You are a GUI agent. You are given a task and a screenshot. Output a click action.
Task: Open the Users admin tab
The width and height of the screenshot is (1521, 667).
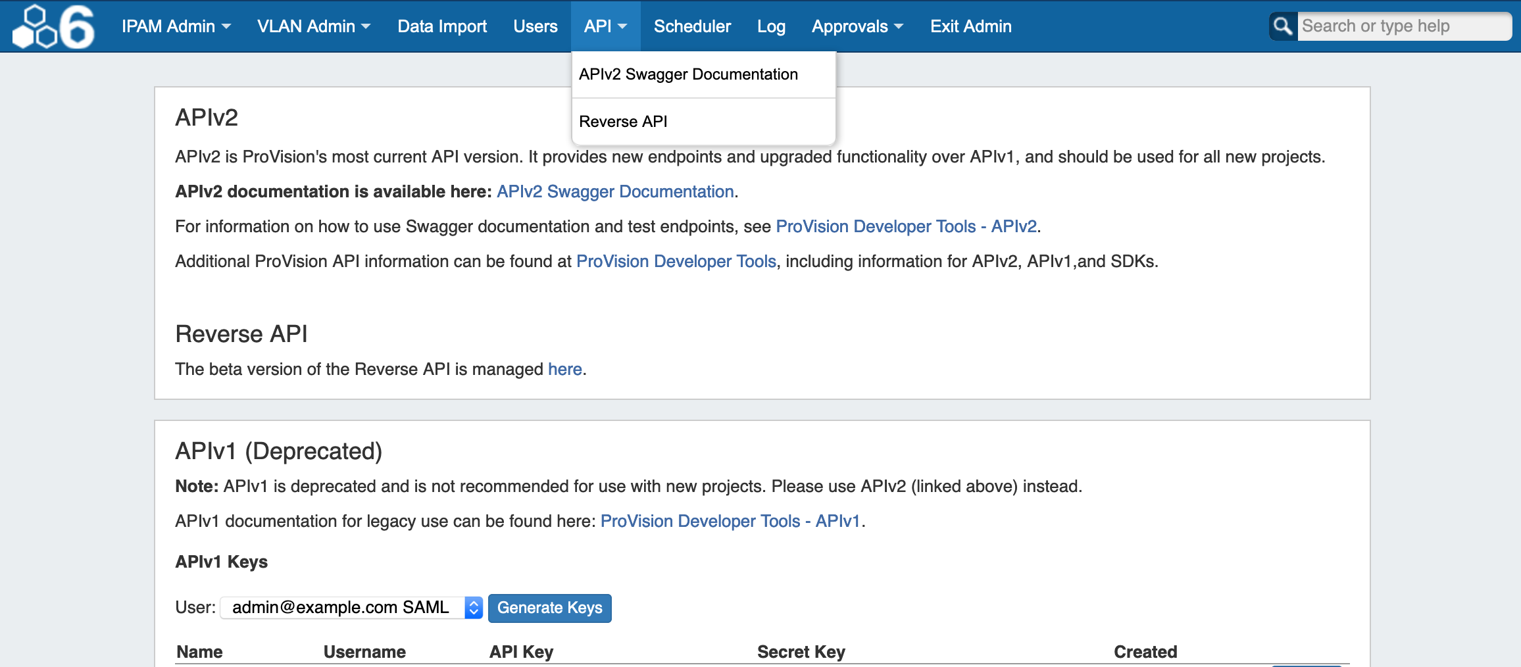click(x=535, y=26)
